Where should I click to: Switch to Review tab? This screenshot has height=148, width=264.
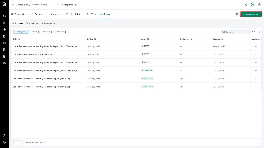coord(37,14)
